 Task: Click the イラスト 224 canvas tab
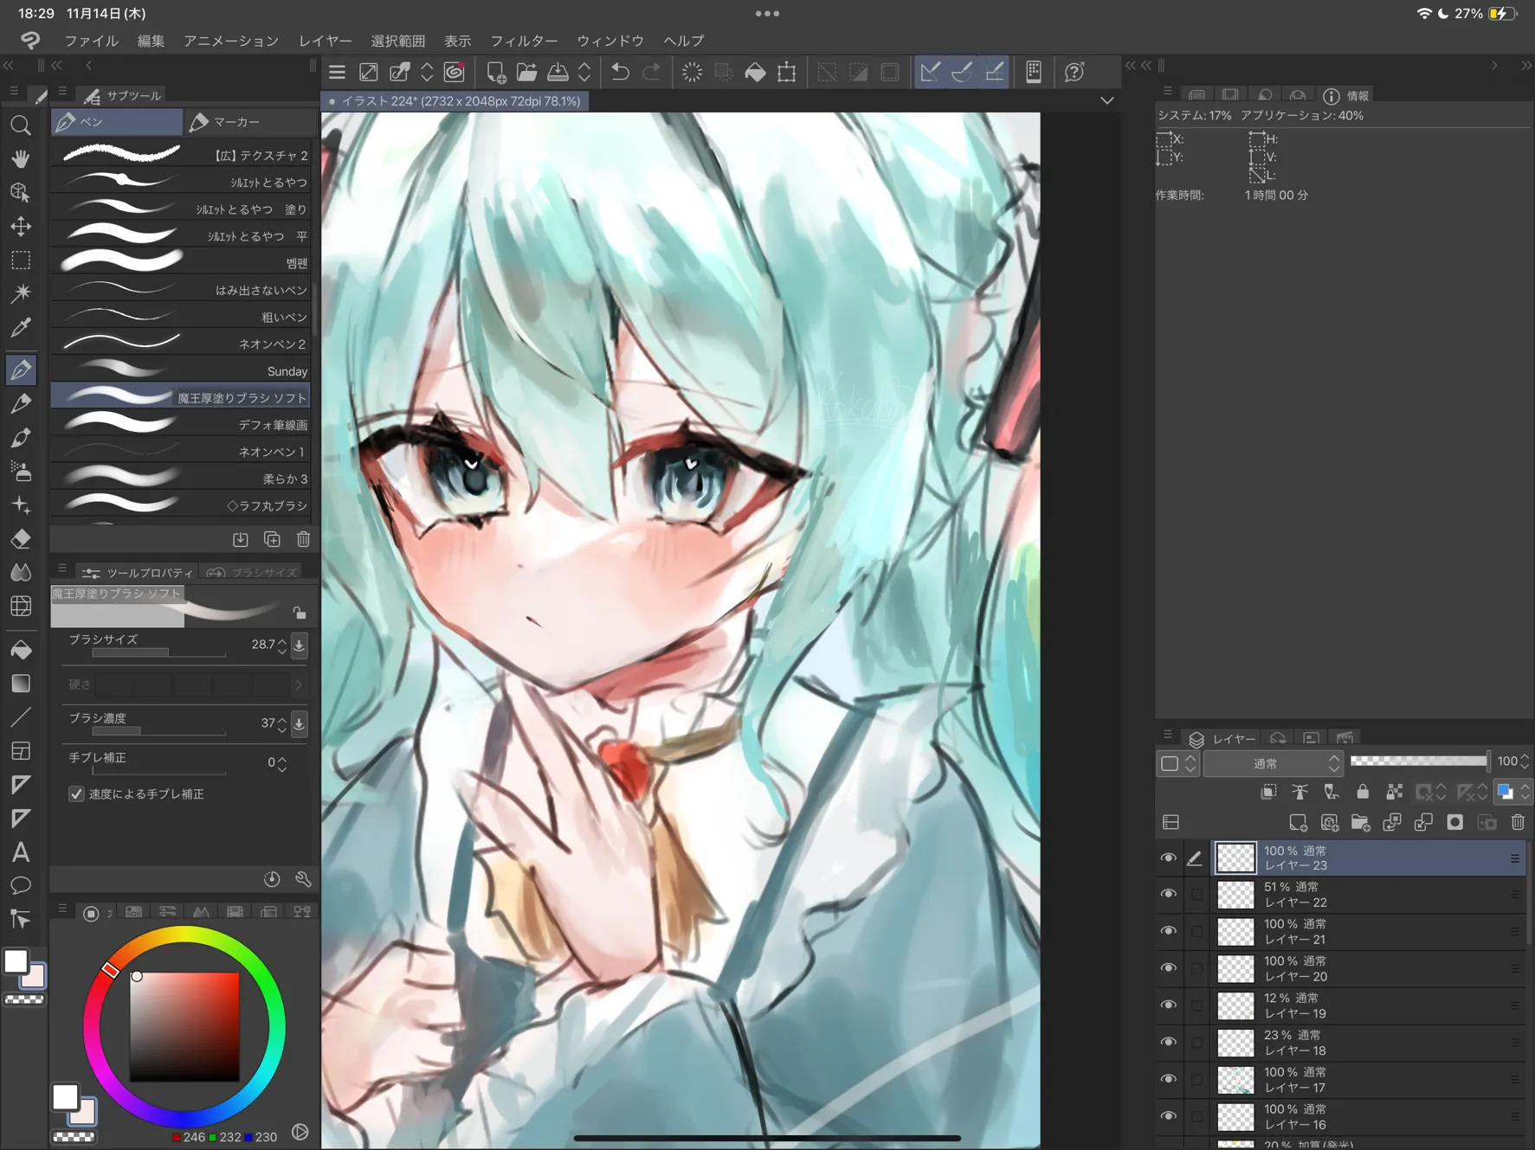tap(455, 101)
